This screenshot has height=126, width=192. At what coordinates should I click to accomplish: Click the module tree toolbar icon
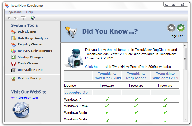click(x=23, y=18)
